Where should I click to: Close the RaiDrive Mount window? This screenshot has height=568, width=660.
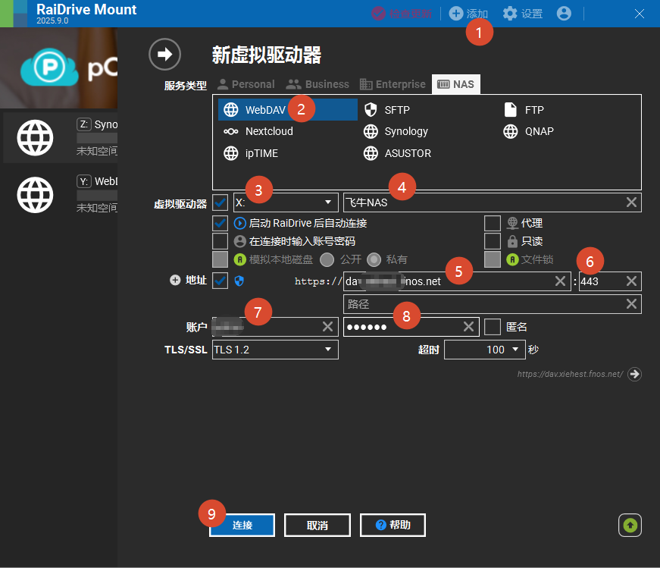tap(639, 14)
